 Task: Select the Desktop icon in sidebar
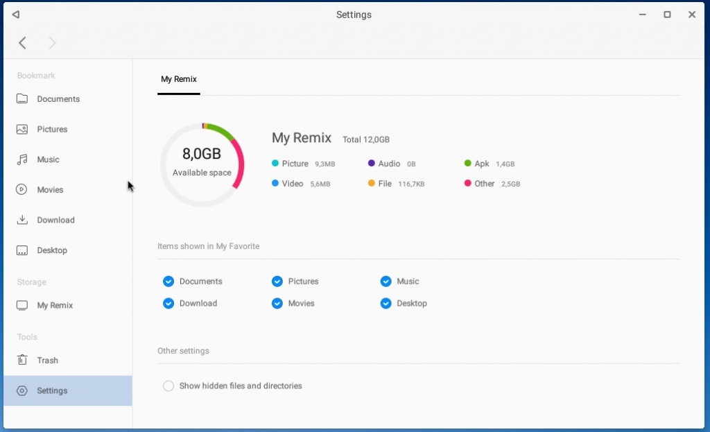(22, 250)
